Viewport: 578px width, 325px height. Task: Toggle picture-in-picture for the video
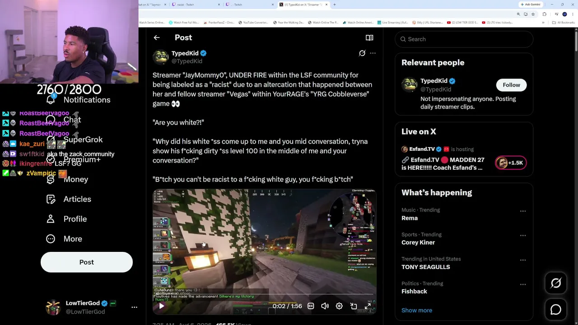click(354, 306)
